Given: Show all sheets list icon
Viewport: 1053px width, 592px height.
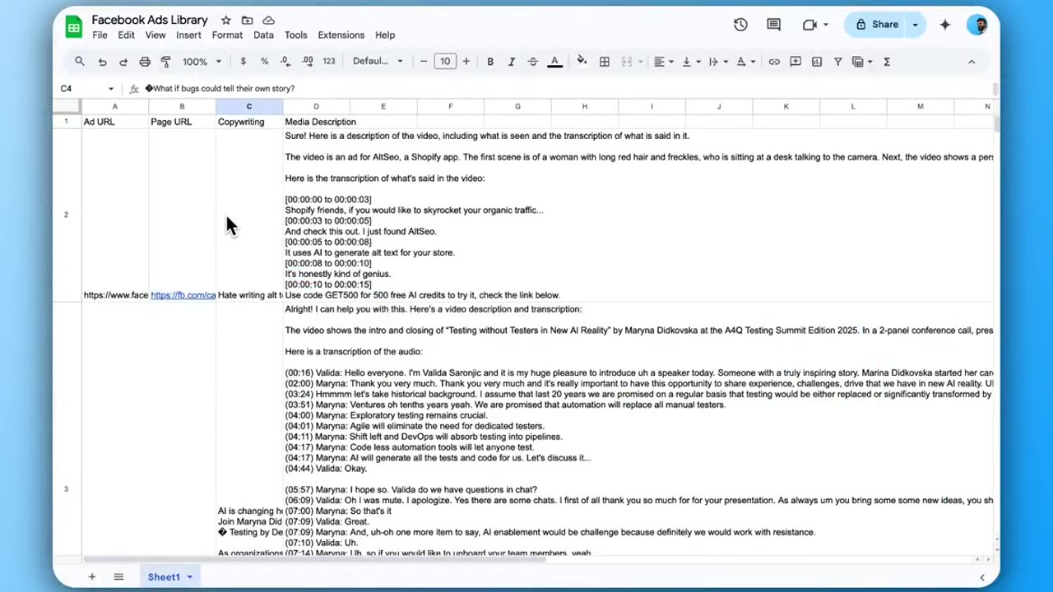Looking at the screenshot, I should pos(118,577).
